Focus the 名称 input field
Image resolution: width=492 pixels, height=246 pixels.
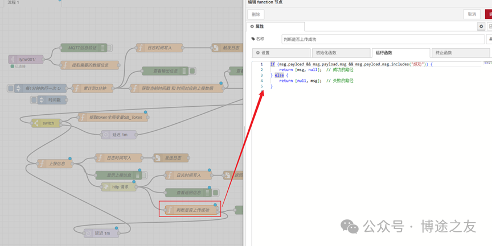click(383, 39)
